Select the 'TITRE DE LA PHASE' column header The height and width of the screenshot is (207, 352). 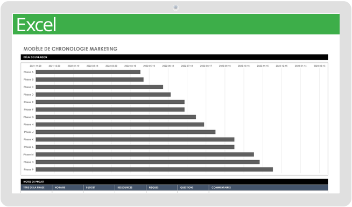click(37, 188)
